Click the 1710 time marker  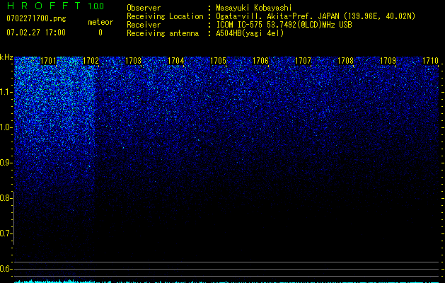(430, 61)
